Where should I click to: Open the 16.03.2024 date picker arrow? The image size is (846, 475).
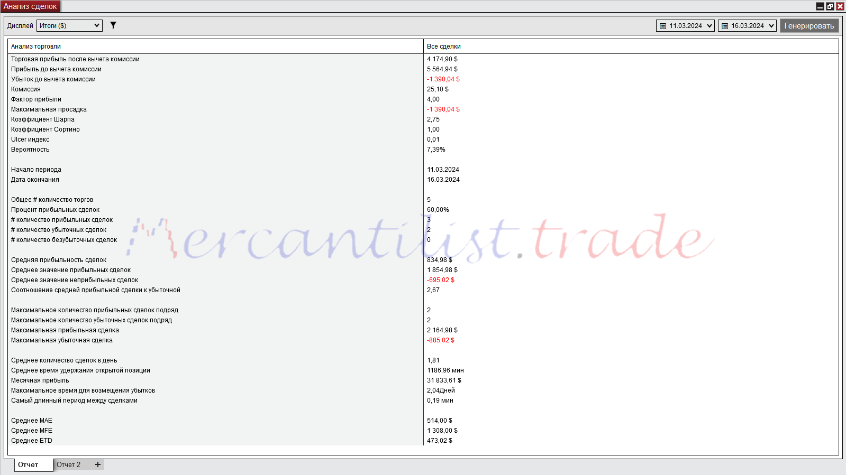[771, 26]
